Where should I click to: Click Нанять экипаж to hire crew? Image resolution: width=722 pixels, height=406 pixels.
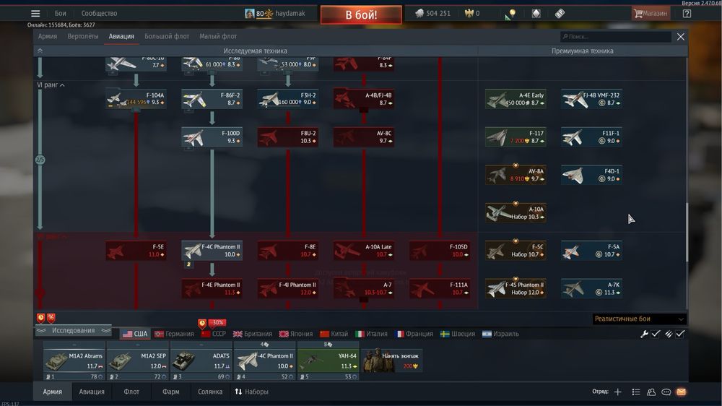[392, 360]
